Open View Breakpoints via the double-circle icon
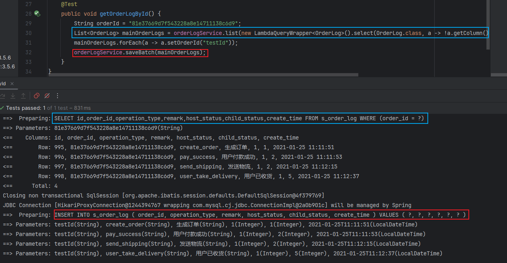507x263 pixels. point(36,96)
